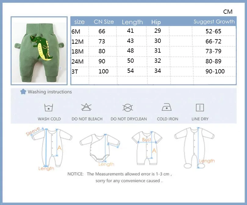The width and height of the screenshot is (247, 205).
Task: Click the 'CM' unit label
Action: pos(228,12)
